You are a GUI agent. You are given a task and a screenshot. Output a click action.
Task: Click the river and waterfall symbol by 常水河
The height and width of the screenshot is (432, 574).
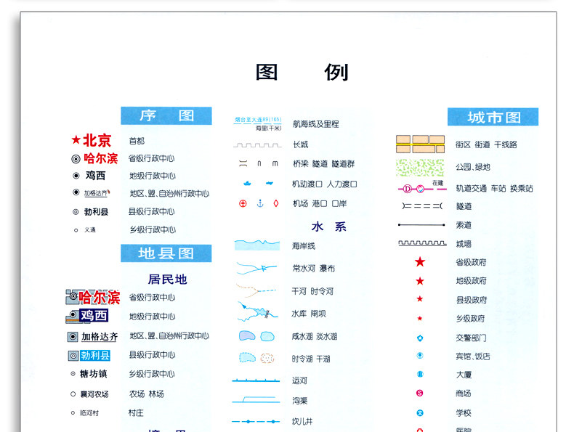[256, 268]
